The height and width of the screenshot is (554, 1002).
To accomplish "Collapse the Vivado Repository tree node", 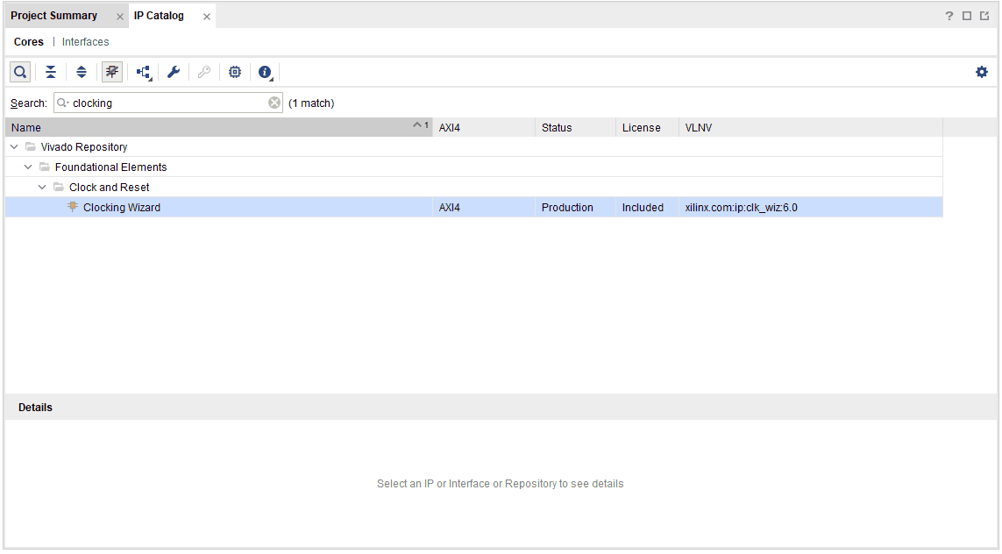I will 15,147.
